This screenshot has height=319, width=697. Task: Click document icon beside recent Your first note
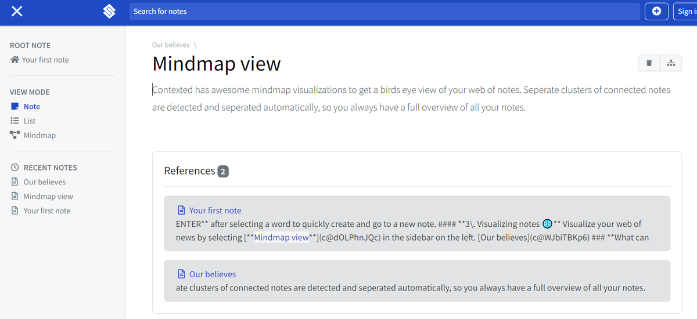pyautogui.click(x=15, y=211)
